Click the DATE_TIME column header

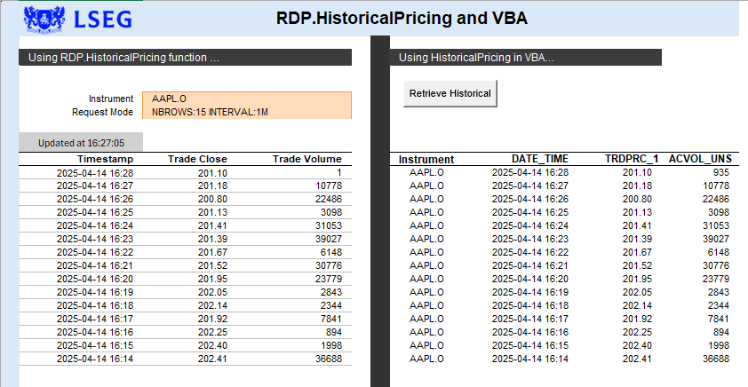point(540,159)
